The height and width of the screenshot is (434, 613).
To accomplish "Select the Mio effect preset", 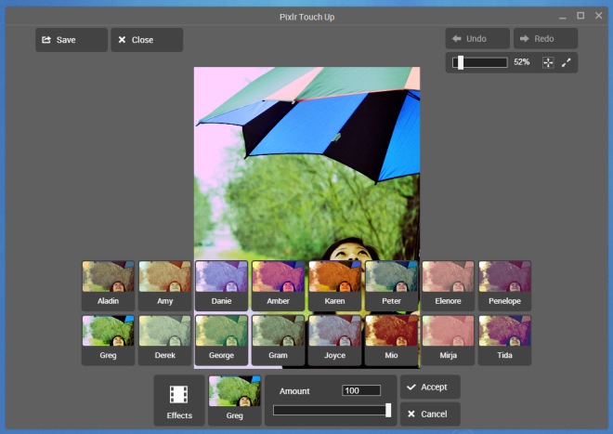I will pyautogui.click(x=392, y=338).
